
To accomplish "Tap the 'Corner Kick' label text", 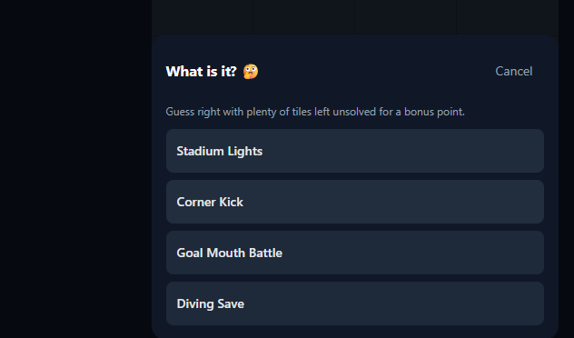I will click(210, 202).
